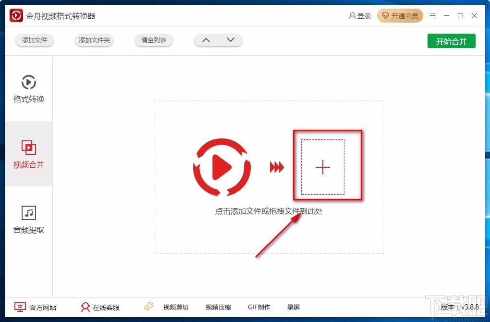Open 开通会员 membership upgrade
Screen dimensions: 490x322
400,15
